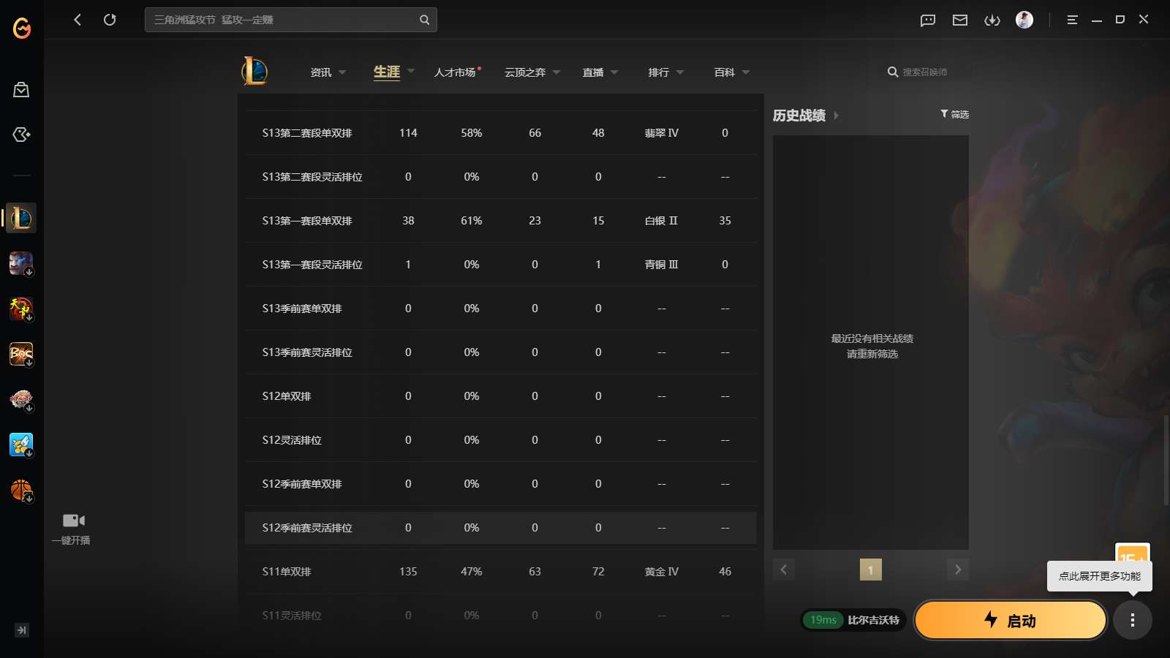Image resolution: width=1170 pixels, height=658 pixels.
Task: Expand the 排行 dropdown arrow
Action: (680, 72)
